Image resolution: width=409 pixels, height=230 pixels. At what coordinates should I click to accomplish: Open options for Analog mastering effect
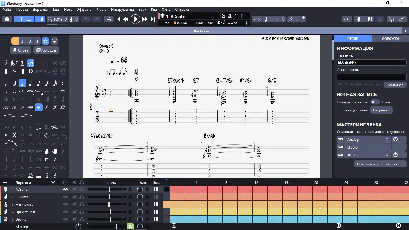[x=403, y=139]
